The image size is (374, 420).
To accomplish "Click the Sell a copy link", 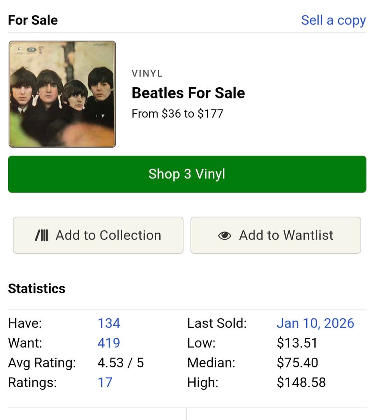I will pyautogui.click(x=333, y=20).
